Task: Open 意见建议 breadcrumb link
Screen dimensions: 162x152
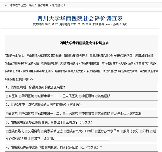Action: point(57,5)
